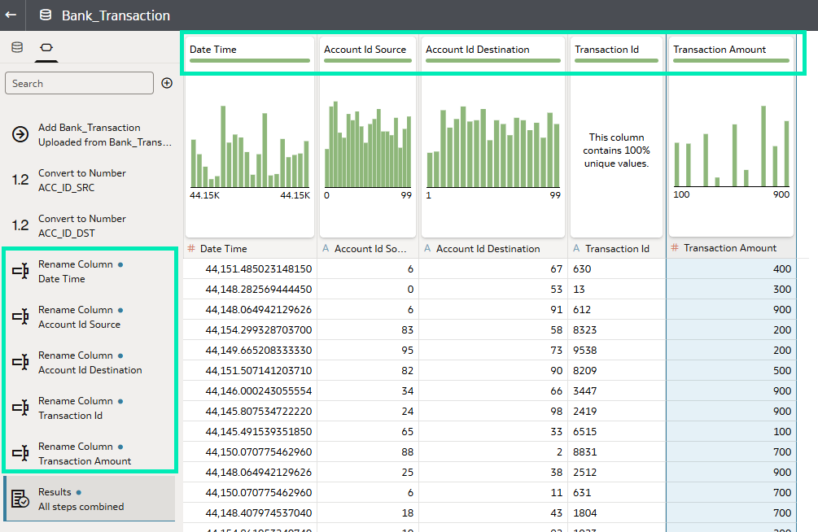
Task: Focus the Search input field
Action: [x=79, y=83]
